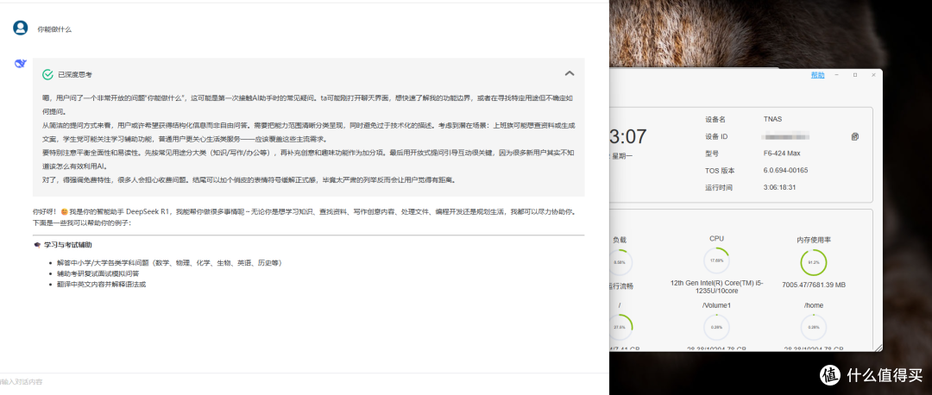Click the weekday 星期一 text
Image resolution: width=932 pixels, height=395 pixels.
click(621, 155)
